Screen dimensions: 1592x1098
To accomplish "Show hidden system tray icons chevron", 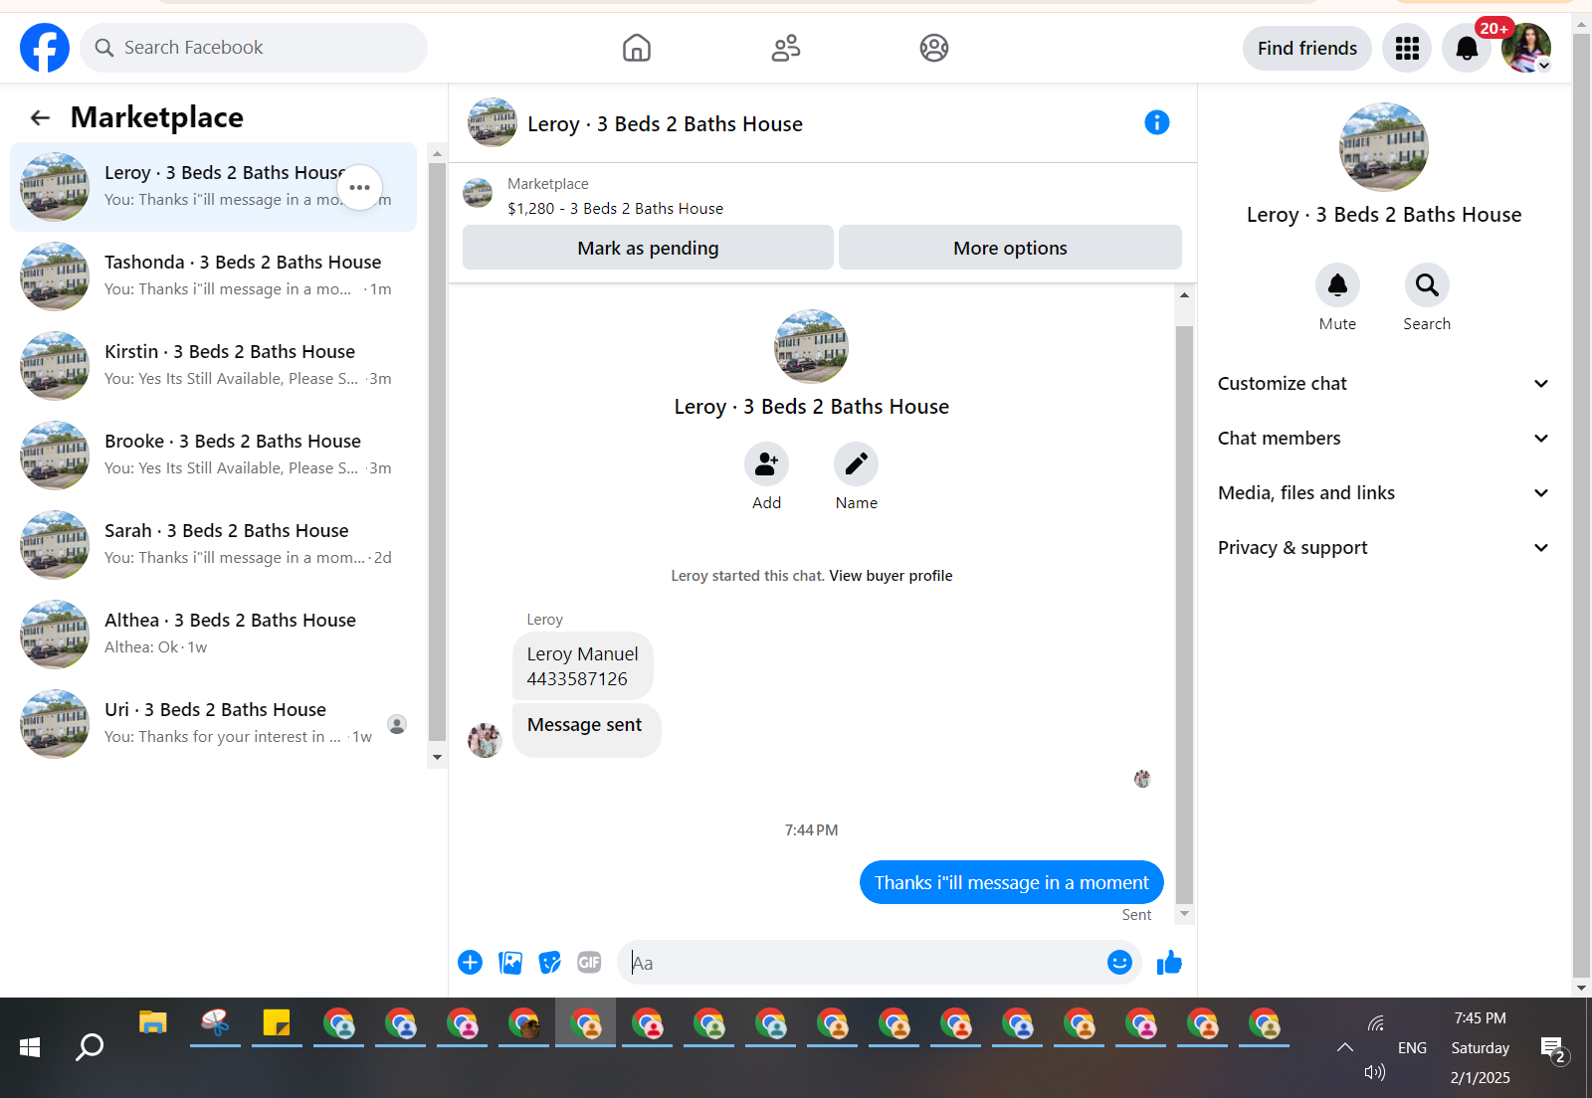I will [x=1344, y=1047].
